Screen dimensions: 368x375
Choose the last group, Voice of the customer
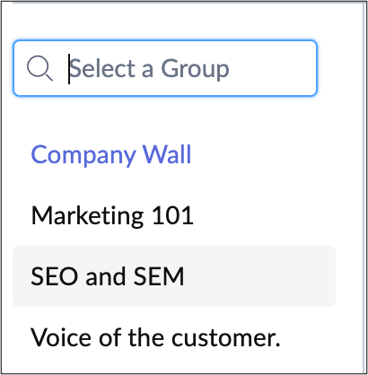click(174, 337)
